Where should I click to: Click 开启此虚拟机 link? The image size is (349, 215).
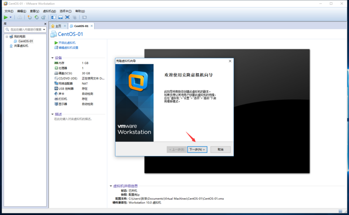click(67, 42)
